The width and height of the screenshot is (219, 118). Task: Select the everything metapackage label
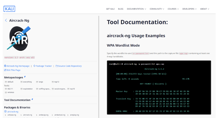point(27,82)
